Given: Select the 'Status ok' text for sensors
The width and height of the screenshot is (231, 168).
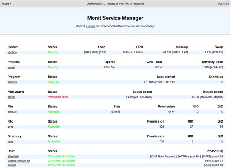Looking at the screenshot, I should click(x=53, y=82).
